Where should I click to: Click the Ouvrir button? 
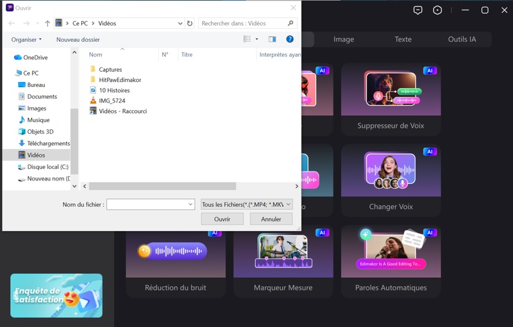click(x=222, y=219)
